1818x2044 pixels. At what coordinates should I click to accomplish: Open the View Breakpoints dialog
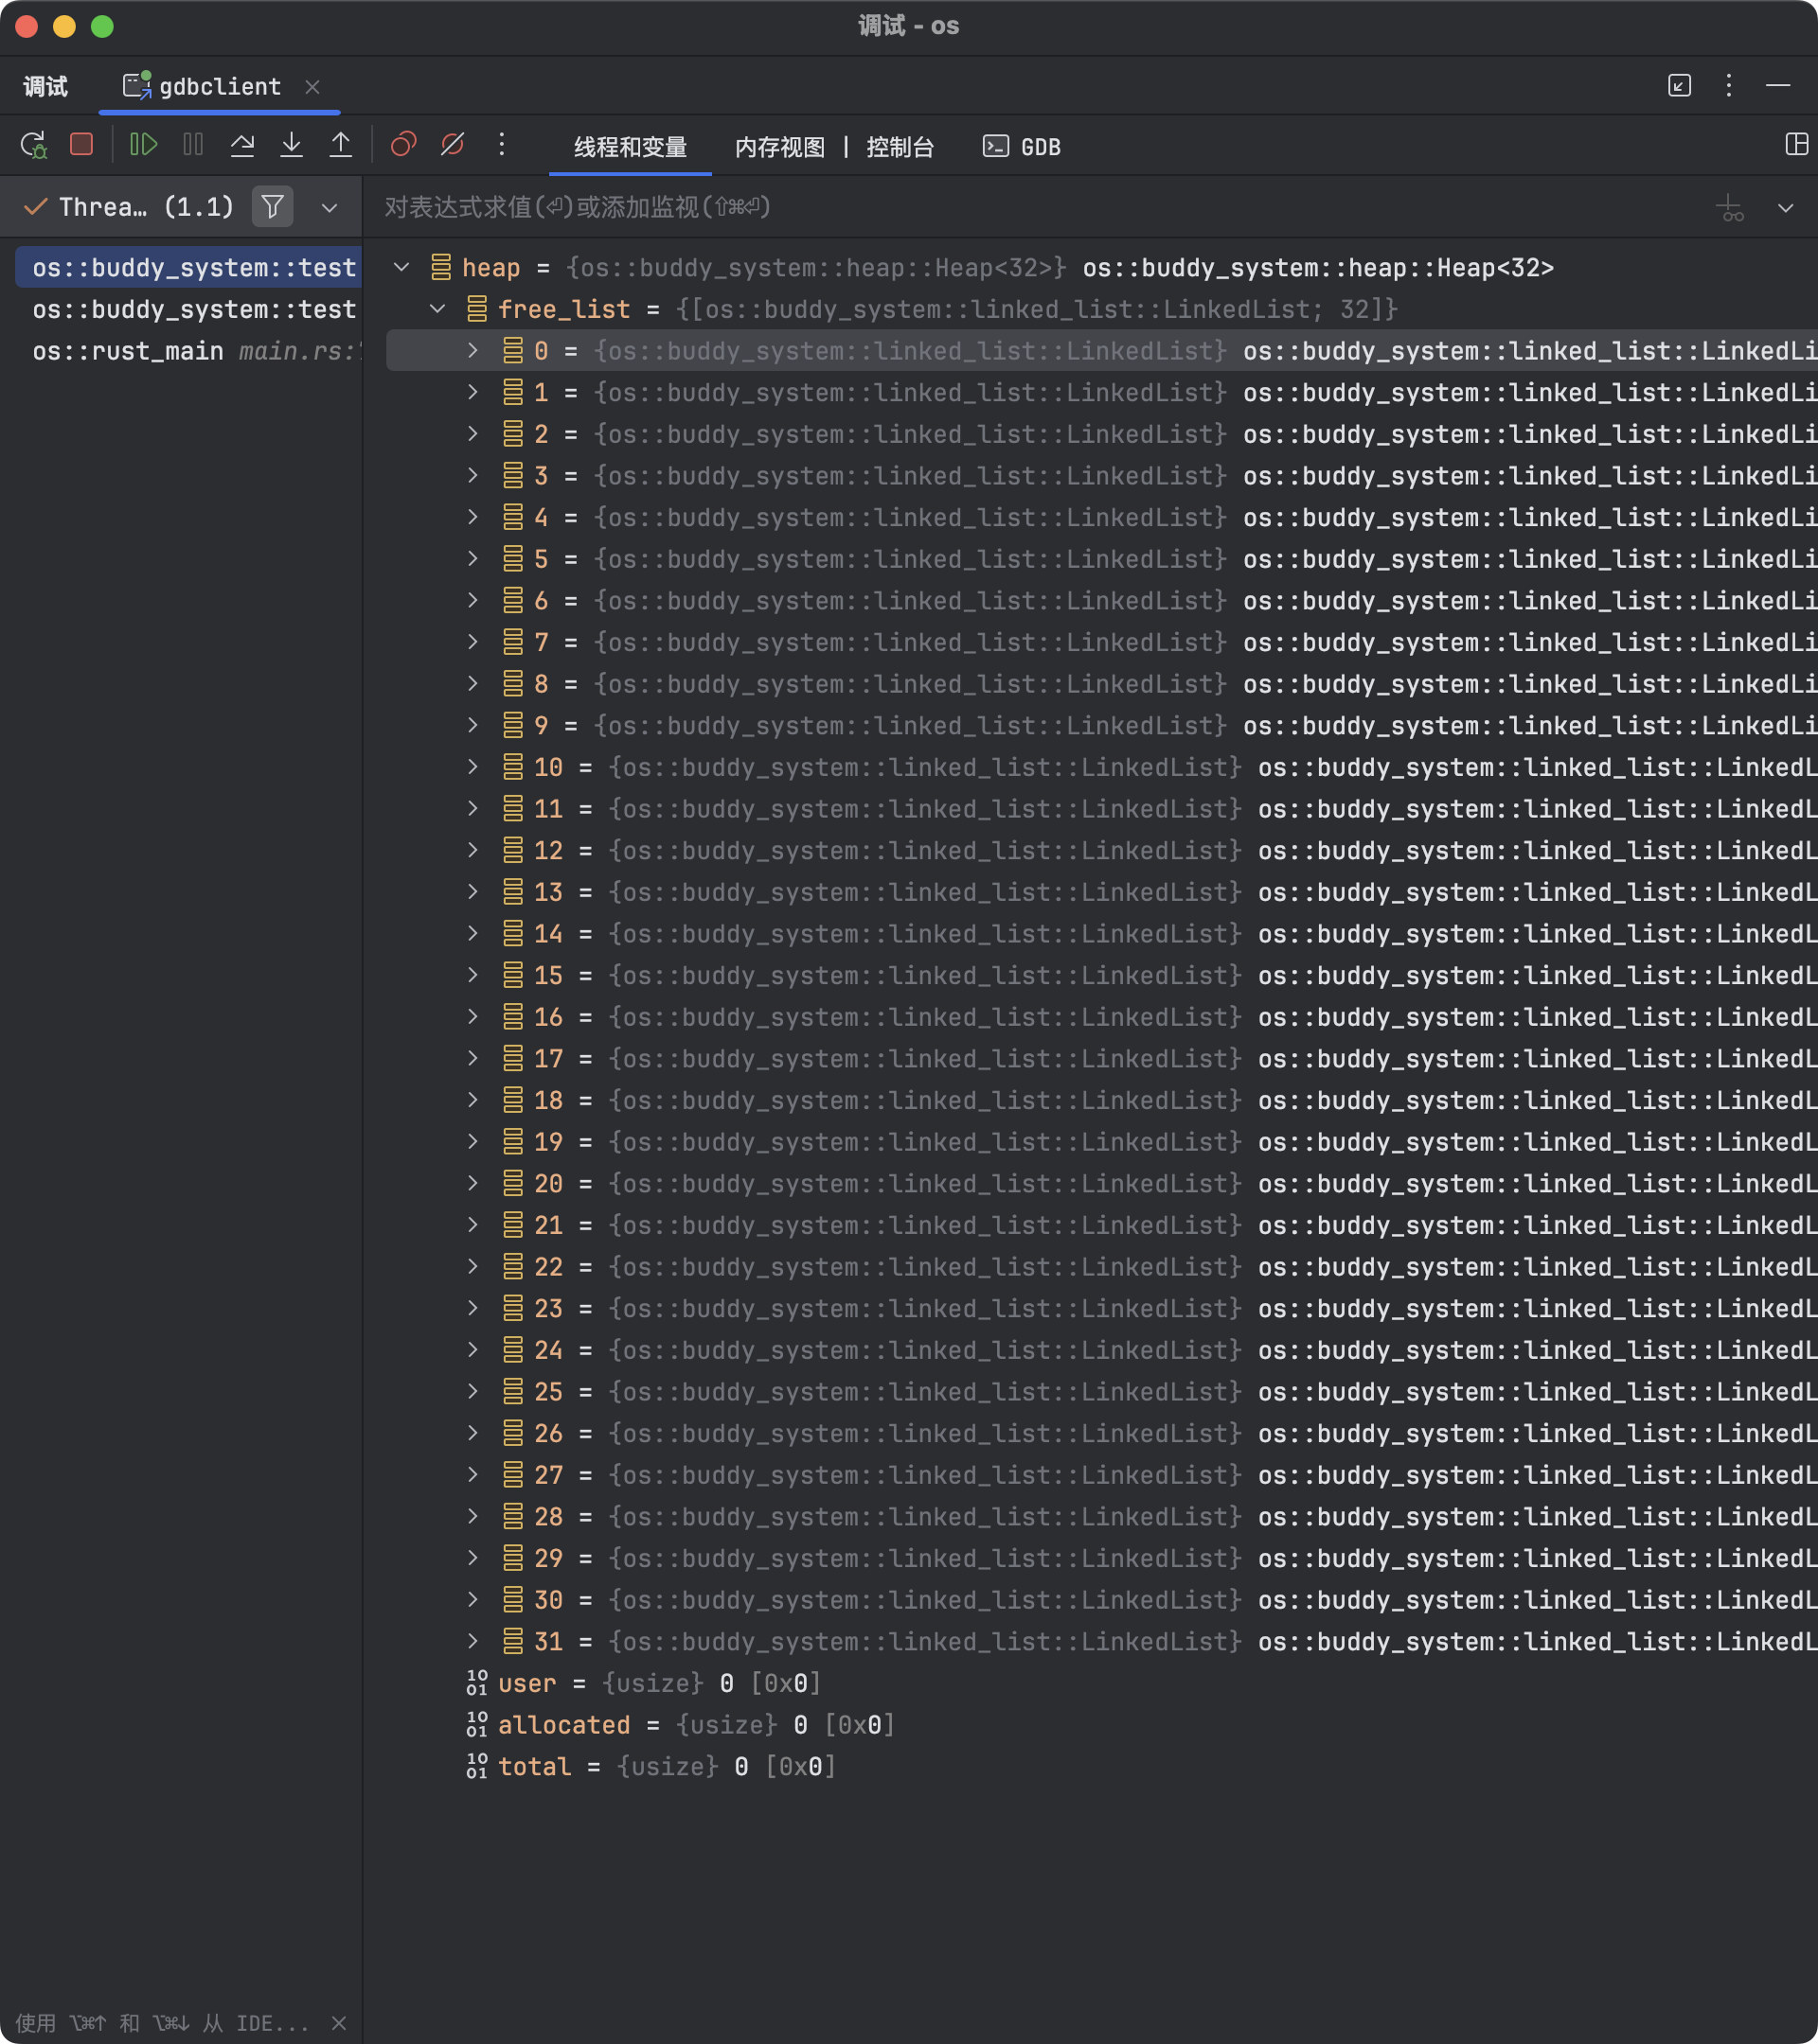click(x=403, y=145)
